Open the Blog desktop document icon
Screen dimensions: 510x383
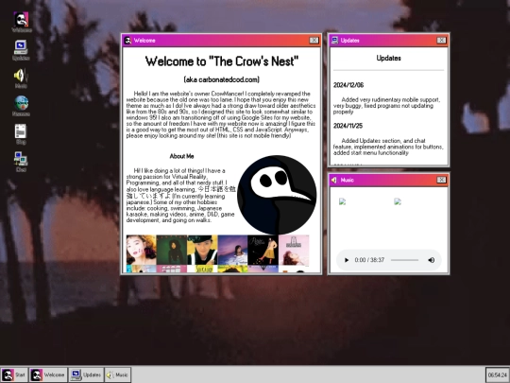(21, 131)
